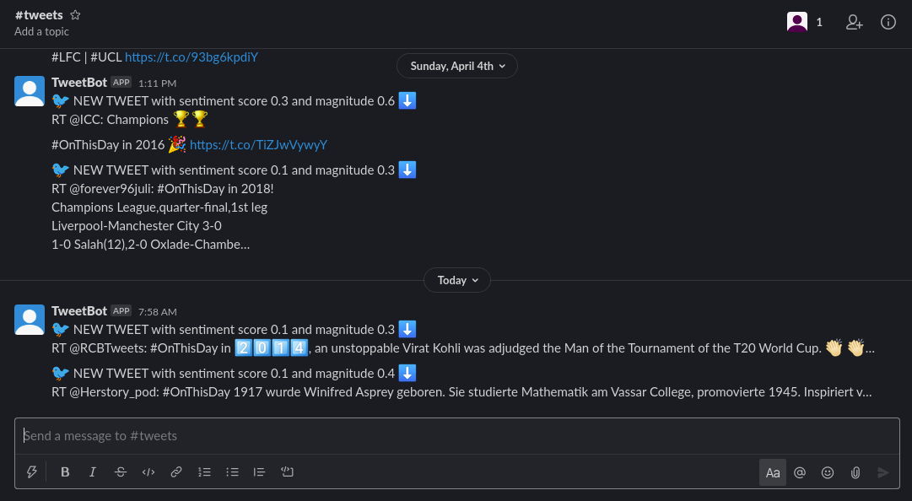View the channel member list avatar
912x501 pixels.
[796, 22]
